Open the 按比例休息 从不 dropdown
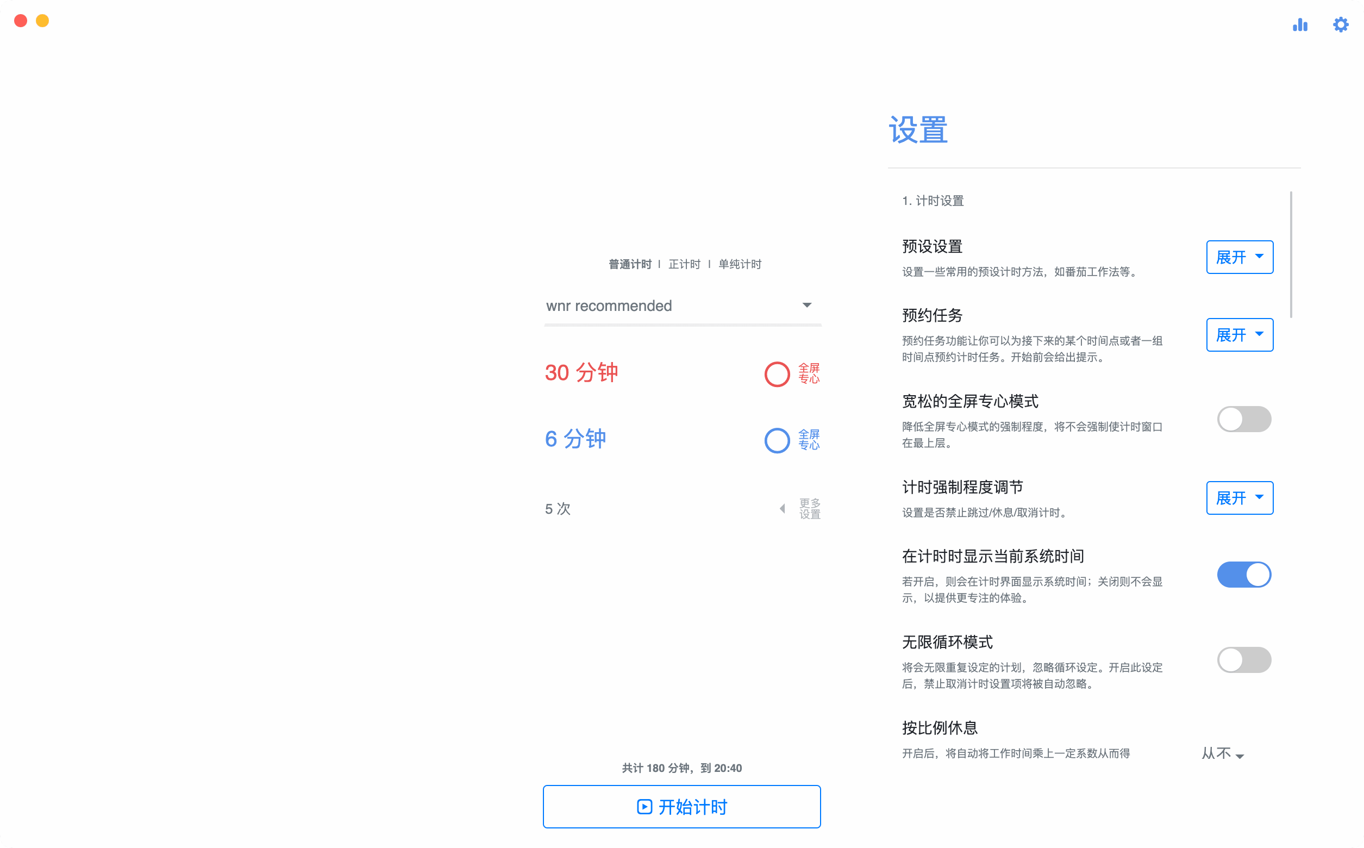This screenshot has height=848, width=1364. (x=1222, y=754)
